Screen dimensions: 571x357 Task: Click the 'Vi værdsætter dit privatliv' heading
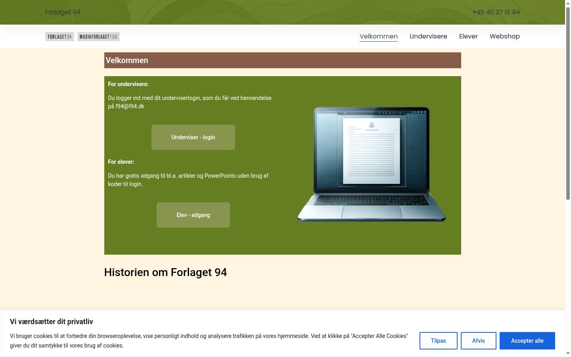52,322
